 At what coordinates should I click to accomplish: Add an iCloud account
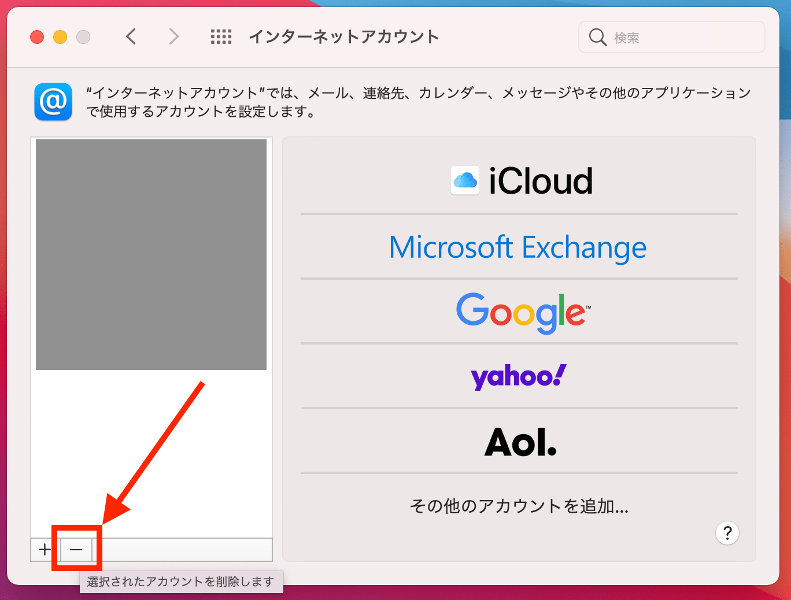point(519,181)
